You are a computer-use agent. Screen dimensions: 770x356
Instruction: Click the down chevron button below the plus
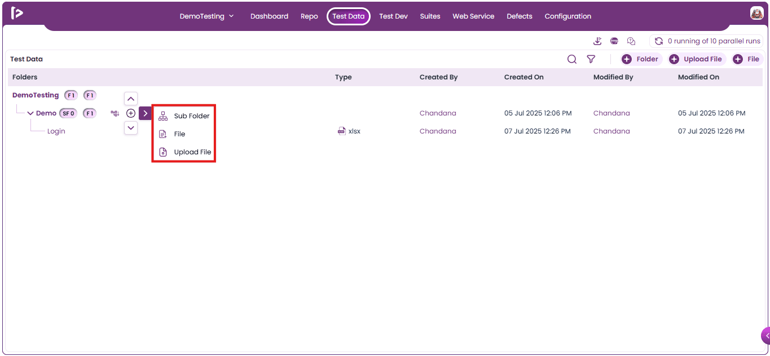click(131, 128)
